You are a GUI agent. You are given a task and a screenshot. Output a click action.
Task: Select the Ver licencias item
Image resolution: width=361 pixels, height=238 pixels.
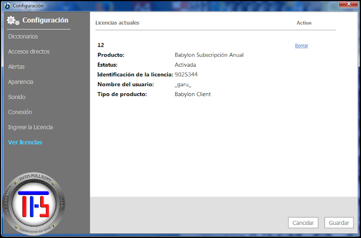click(x=25, y=142)
